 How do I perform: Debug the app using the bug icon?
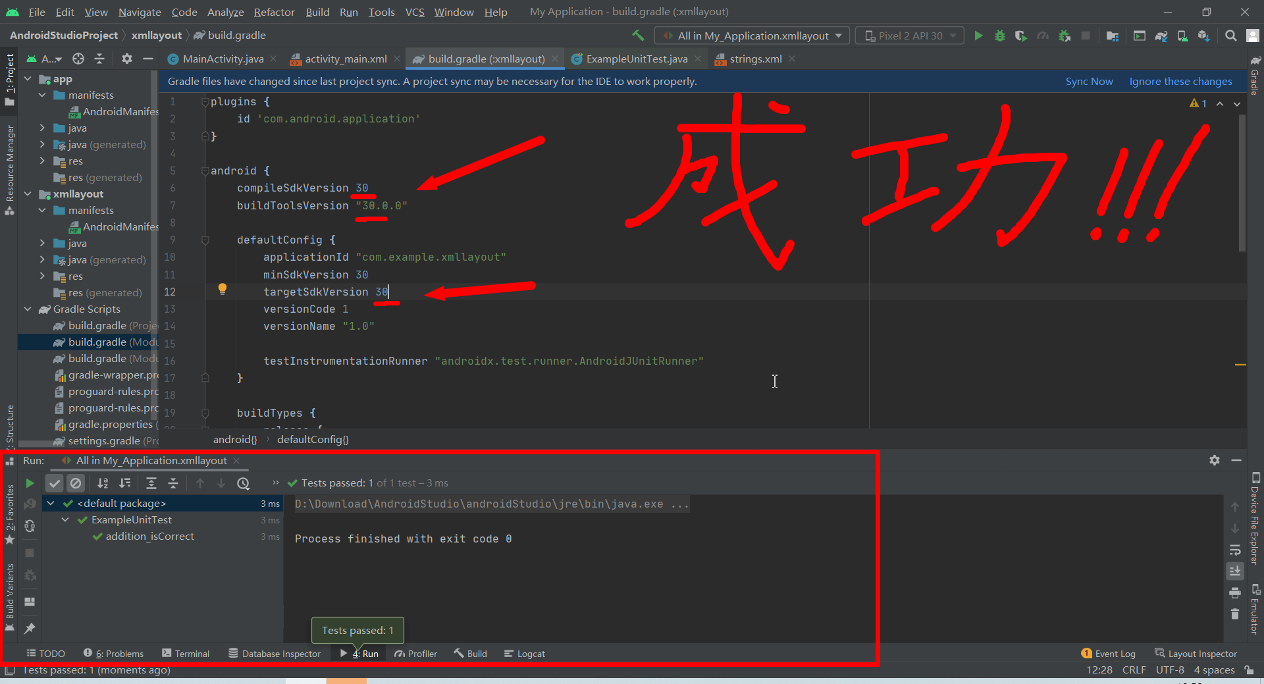1000,35
